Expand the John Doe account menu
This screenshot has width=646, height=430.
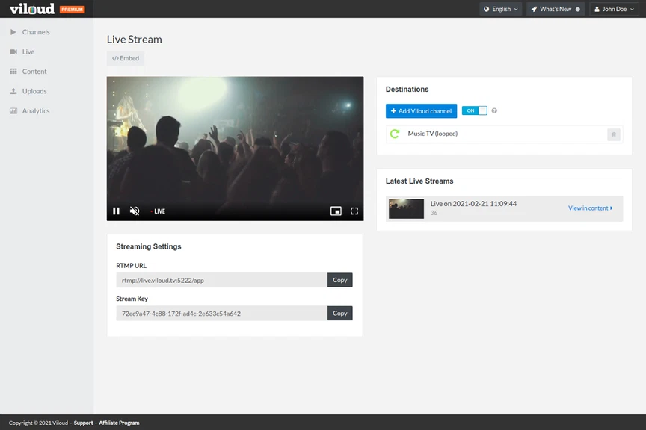[x=614, y=9]
